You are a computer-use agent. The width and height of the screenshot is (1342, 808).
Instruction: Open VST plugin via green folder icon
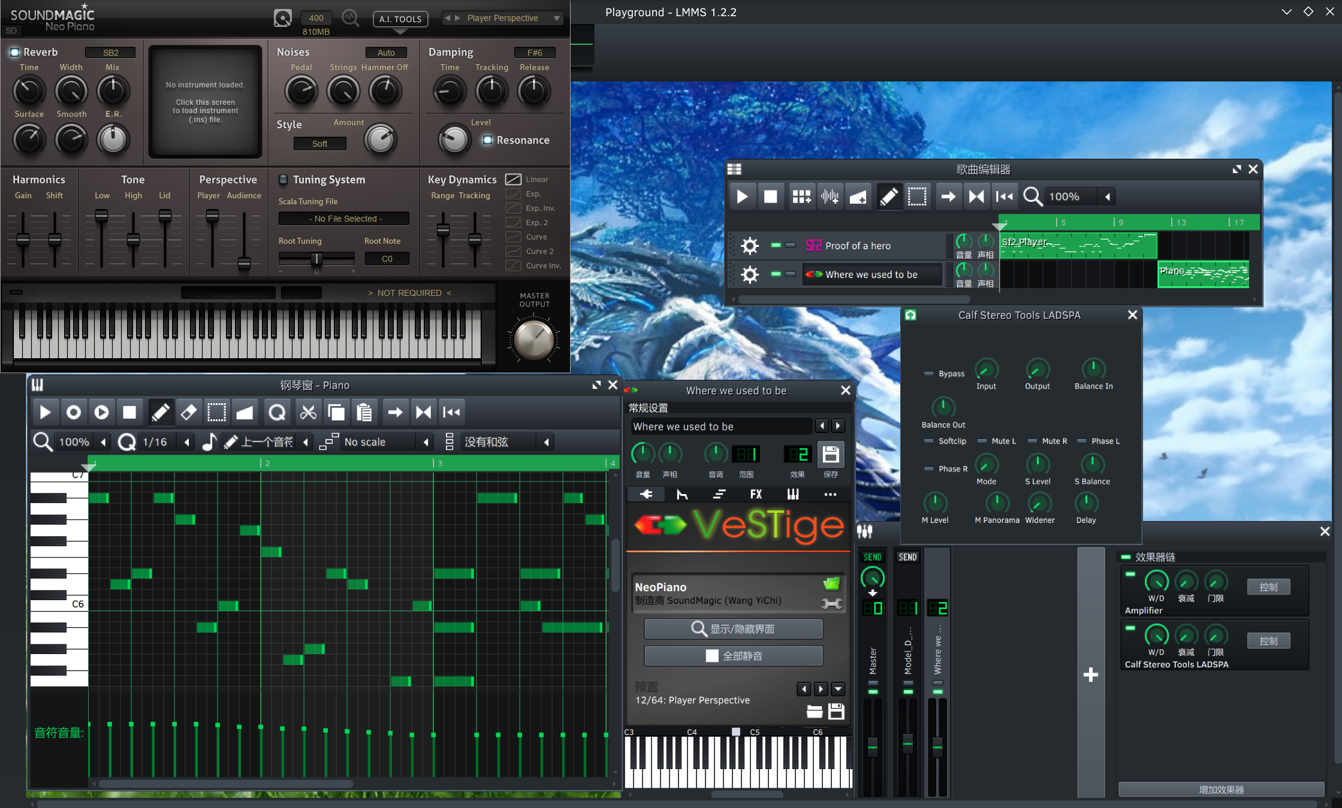(831, 583)
